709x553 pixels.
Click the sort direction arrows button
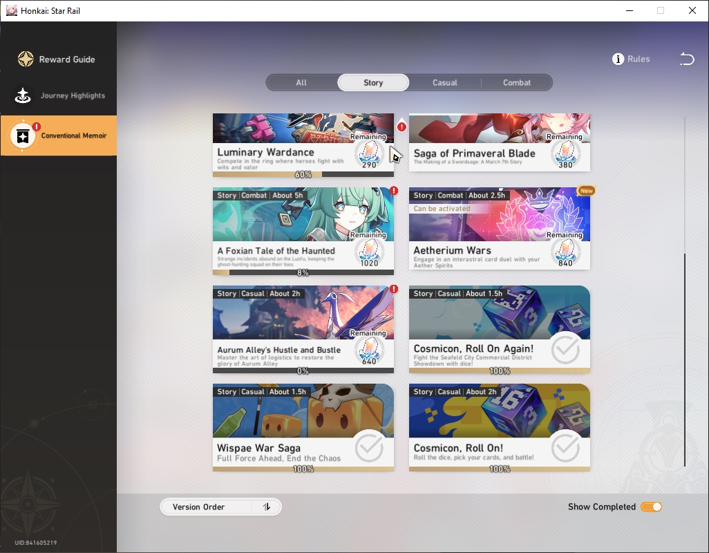click(x=267, y=507)
